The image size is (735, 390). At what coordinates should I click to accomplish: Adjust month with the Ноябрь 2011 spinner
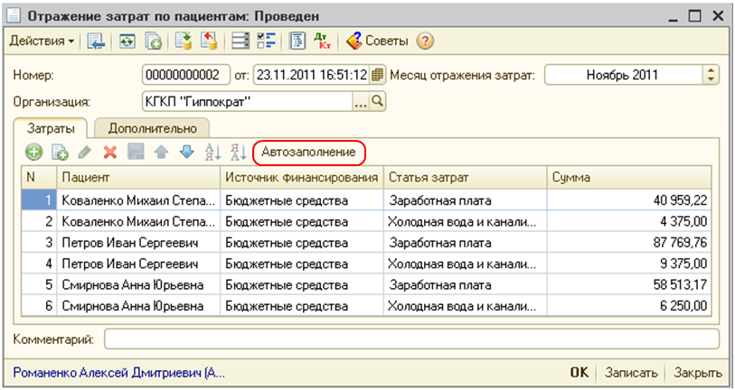click(711, 75)
